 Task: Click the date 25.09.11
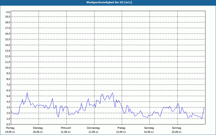[x=177, y=132]
